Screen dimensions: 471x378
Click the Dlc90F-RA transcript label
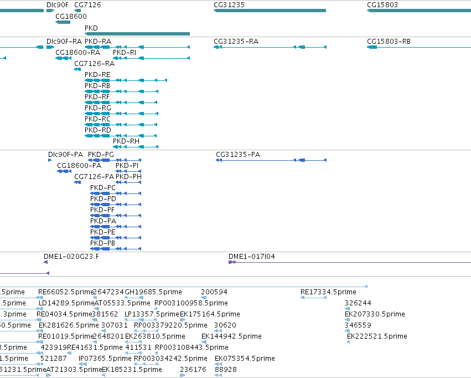pyautogui.click(x=64, y=41)
